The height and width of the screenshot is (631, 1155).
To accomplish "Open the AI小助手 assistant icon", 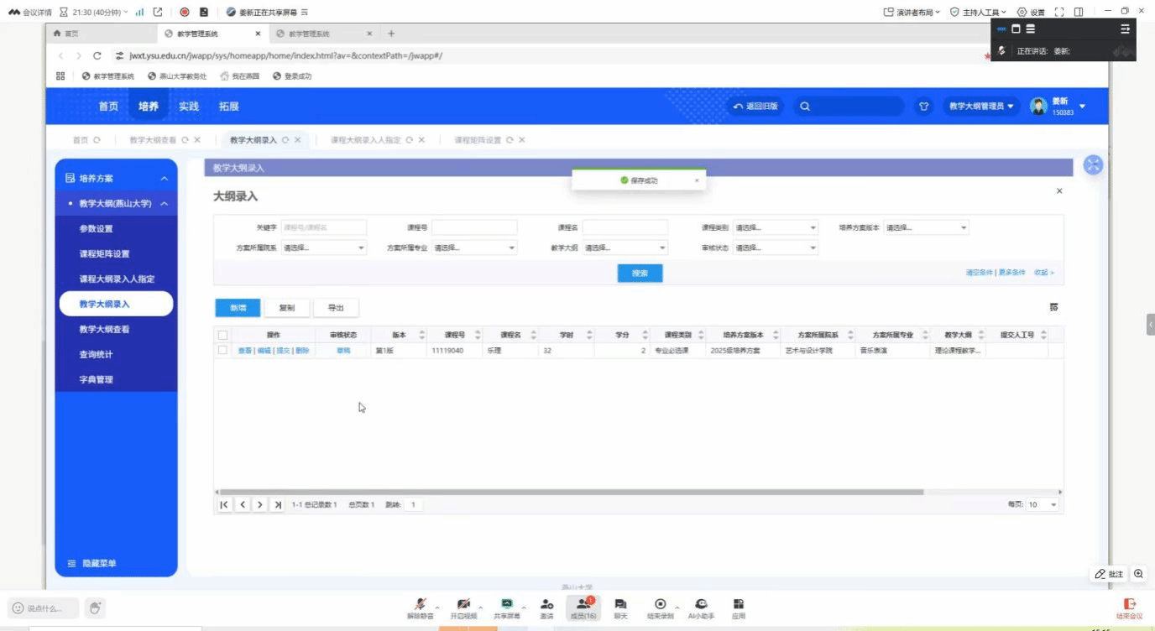I will [701, 604].
